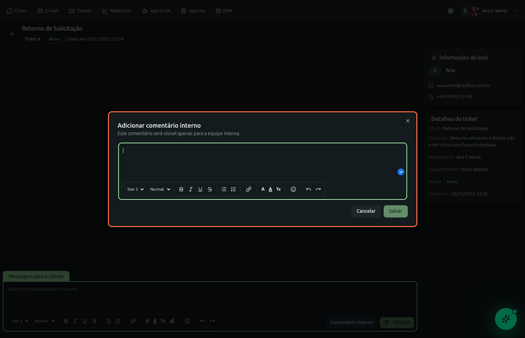
Task: Open the text color picker
Action: (263, 189)
